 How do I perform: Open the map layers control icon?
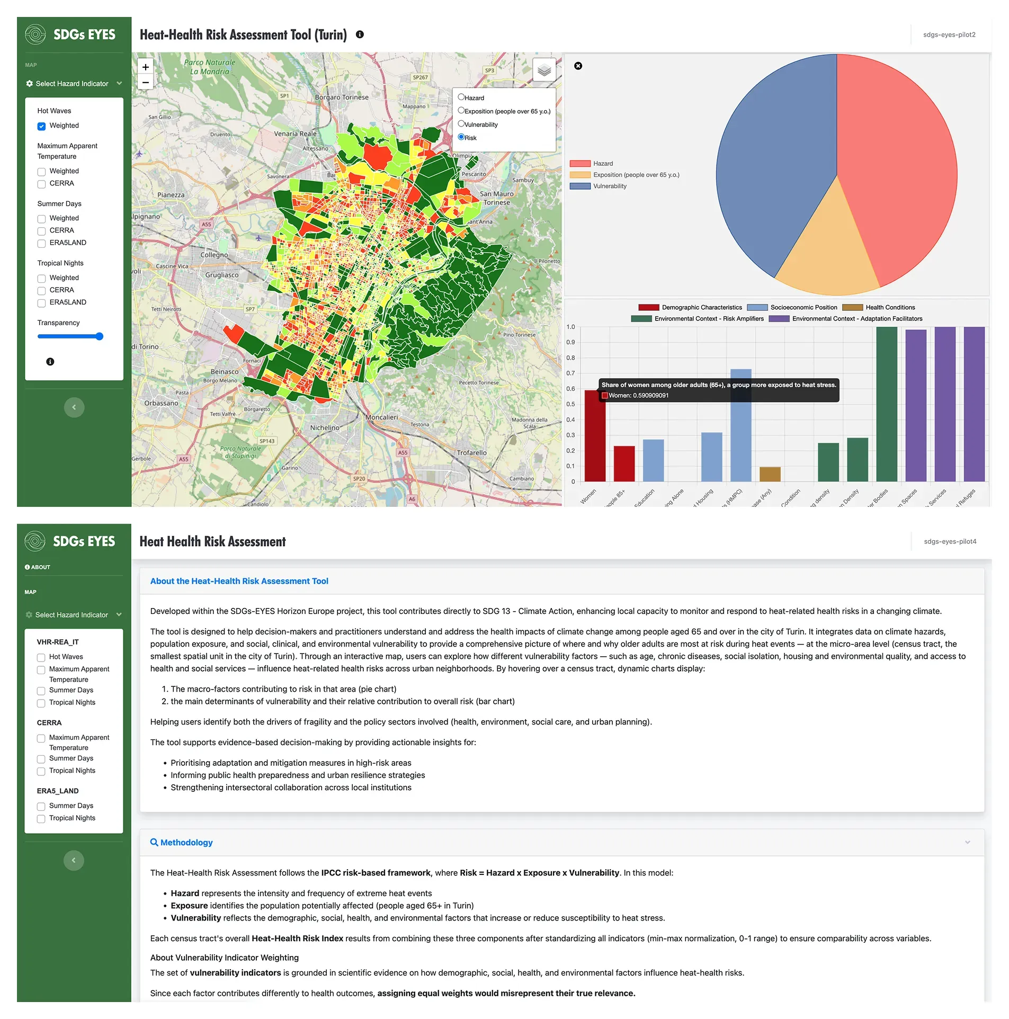tap(544, 70)
